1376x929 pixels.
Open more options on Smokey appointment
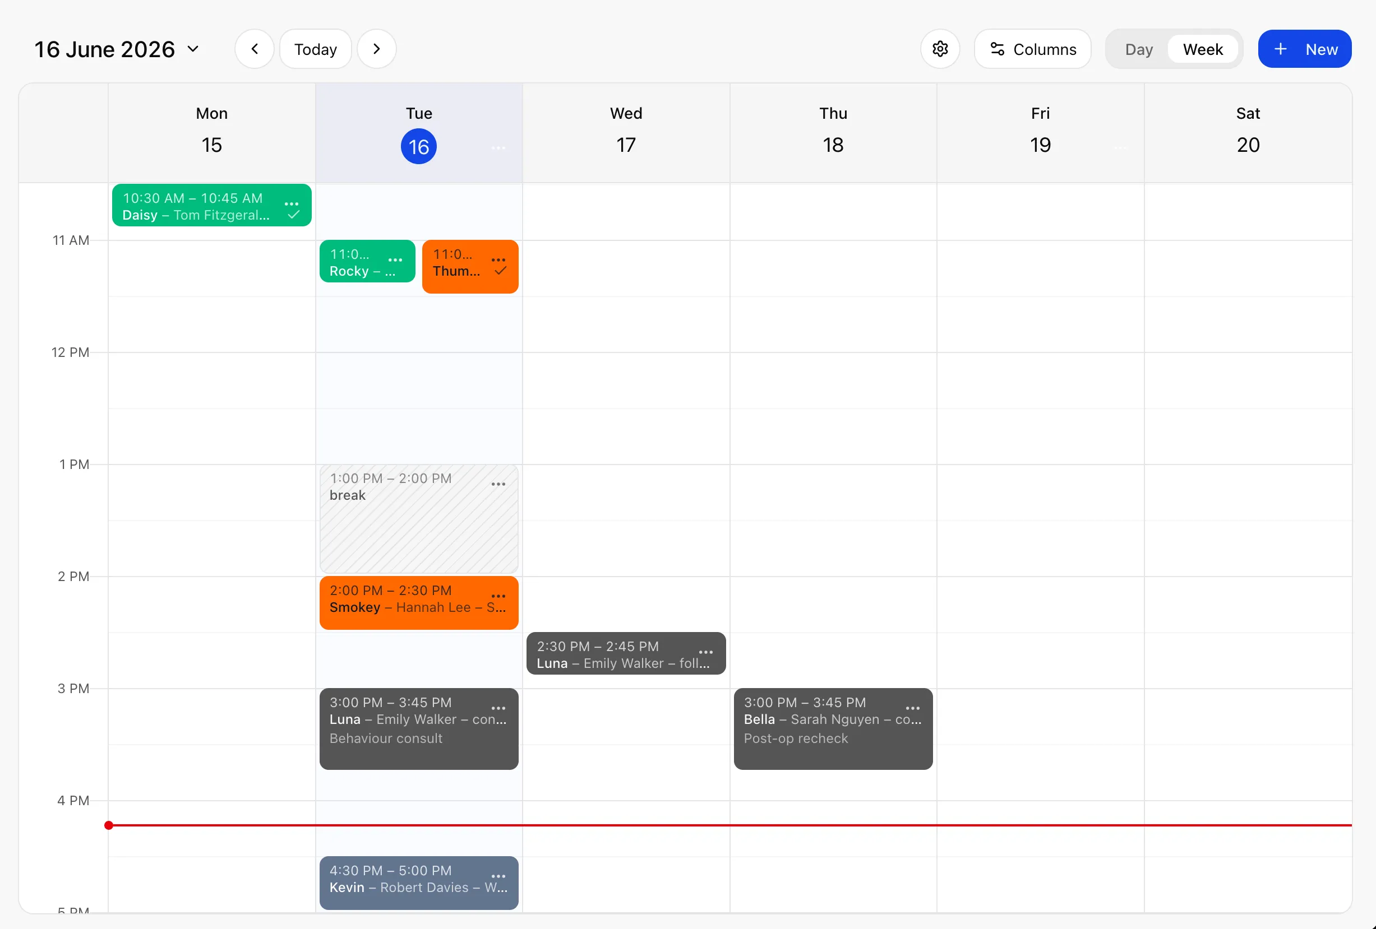point(498,596)
